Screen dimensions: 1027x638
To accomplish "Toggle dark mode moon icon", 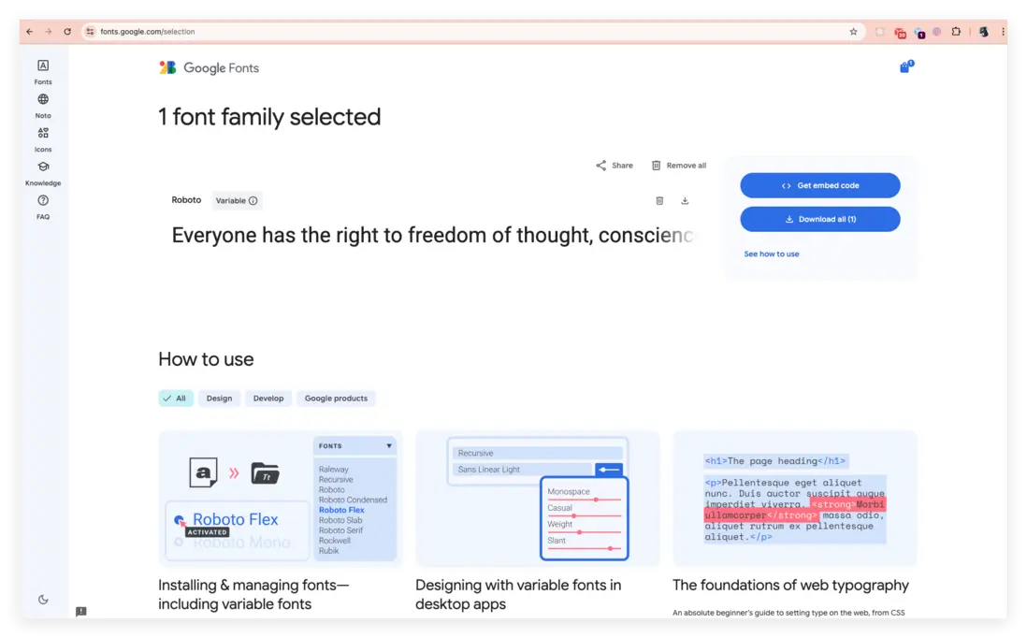I will [43, 599].
